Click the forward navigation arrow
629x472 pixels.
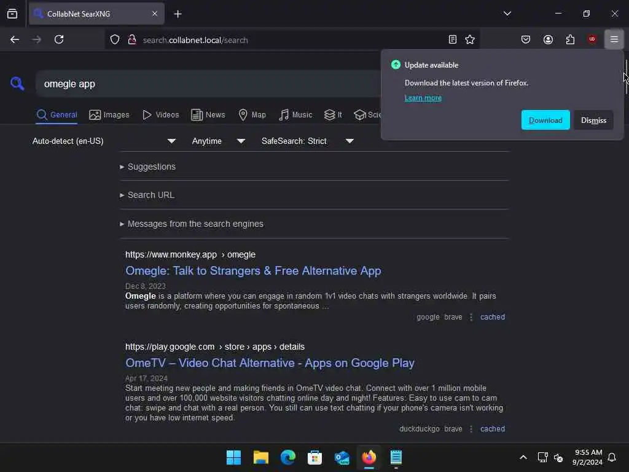click(36, 39)
